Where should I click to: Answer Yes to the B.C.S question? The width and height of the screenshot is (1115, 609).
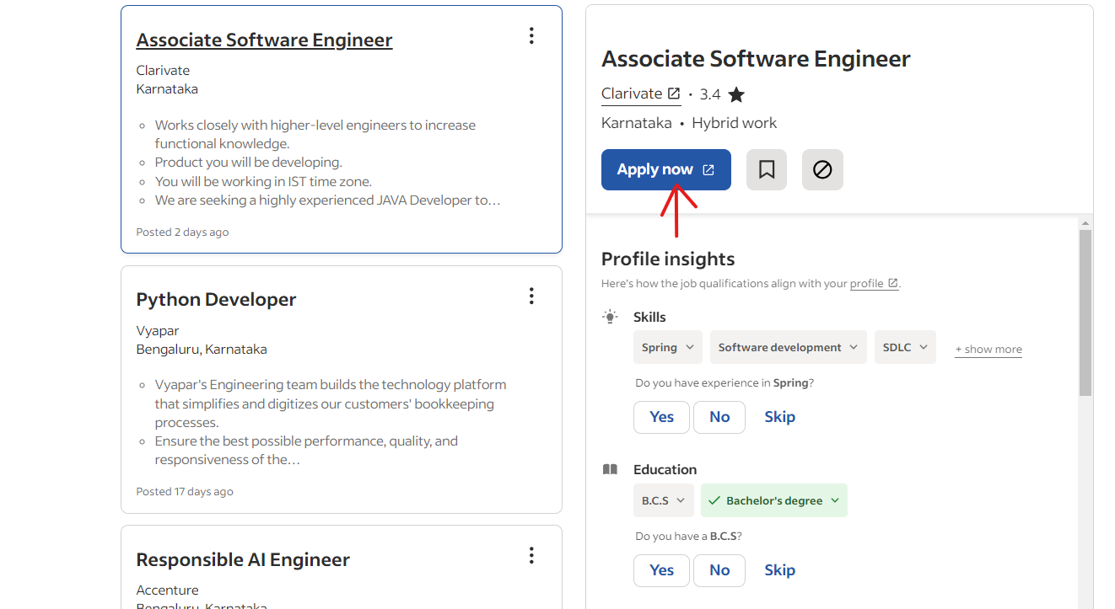661,570
